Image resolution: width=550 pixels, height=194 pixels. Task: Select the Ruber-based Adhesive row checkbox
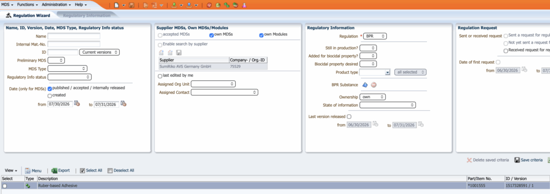coord(4,186)
